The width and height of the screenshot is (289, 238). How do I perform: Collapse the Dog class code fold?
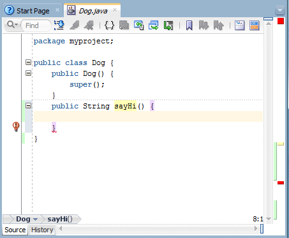coord(28,63)
